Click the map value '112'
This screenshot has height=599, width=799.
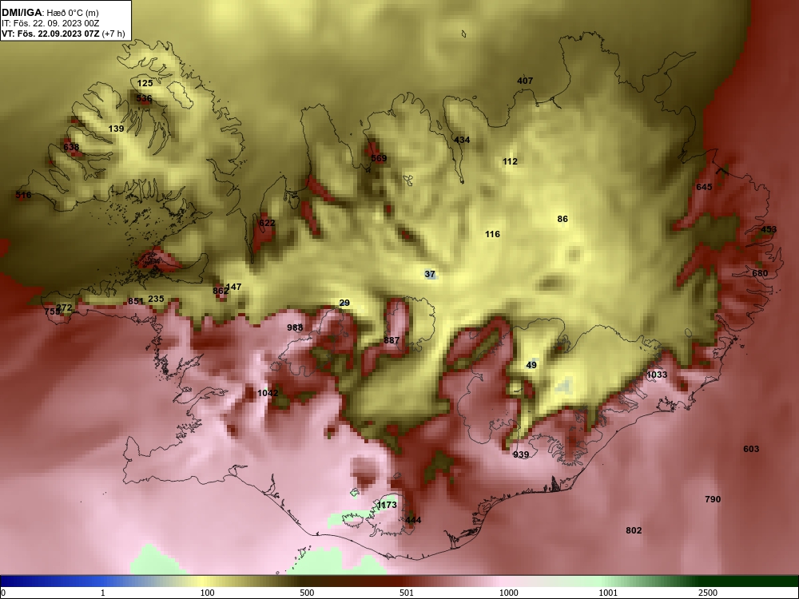pyautogui.click(x=510, y=161)
